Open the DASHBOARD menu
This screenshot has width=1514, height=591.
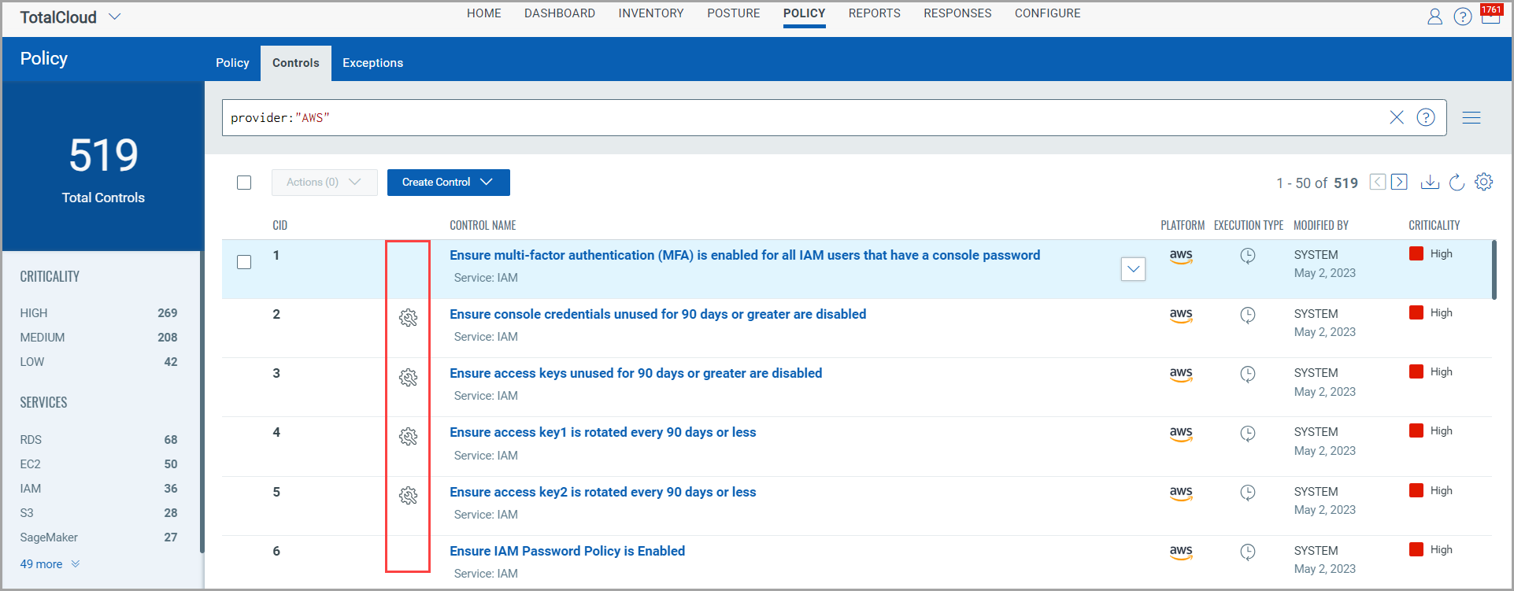coord(560,13)
